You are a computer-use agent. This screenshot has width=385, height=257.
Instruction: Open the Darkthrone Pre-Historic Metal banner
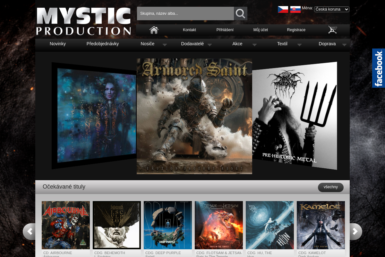pyautogui.click(x=295, y=116)
